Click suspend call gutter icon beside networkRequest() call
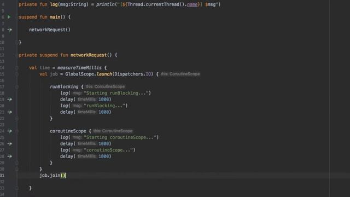Viewport: 350px width, 197px height. 10,30
